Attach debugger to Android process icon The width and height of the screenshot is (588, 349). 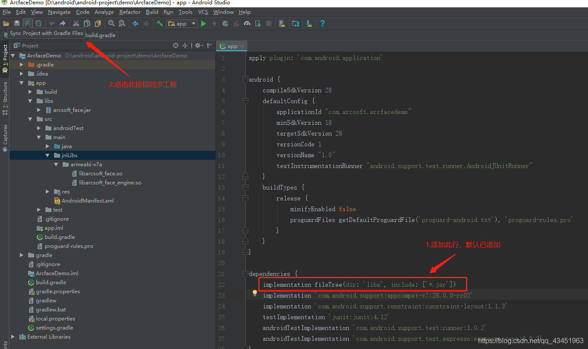click(x=258, y=23)
